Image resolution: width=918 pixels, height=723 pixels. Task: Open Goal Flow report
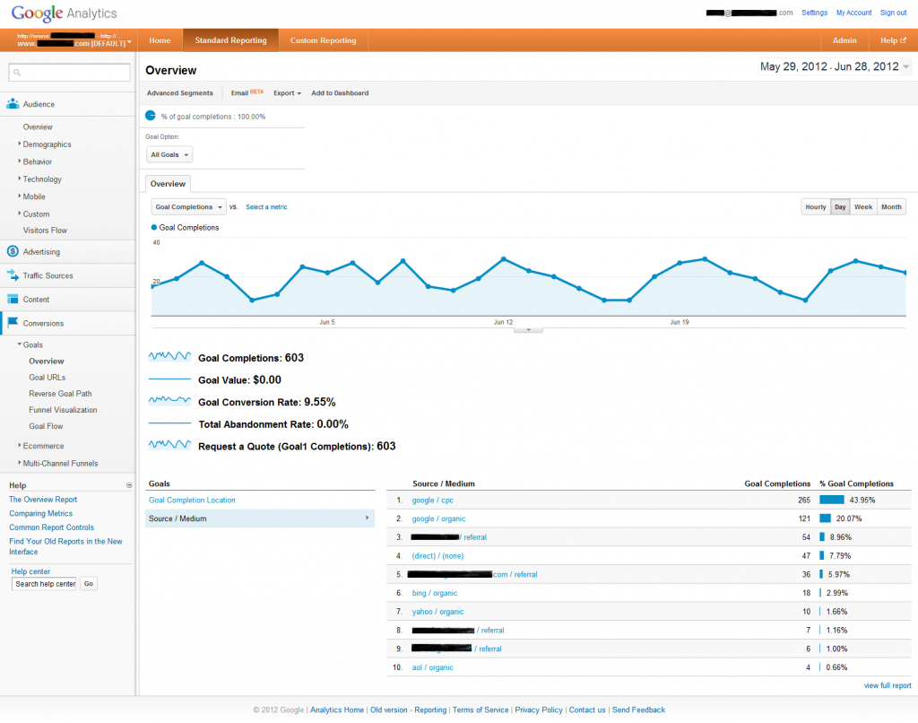click(x=46, y=426)
